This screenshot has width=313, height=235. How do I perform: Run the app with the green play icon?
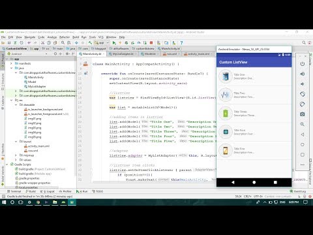[114, 43]
